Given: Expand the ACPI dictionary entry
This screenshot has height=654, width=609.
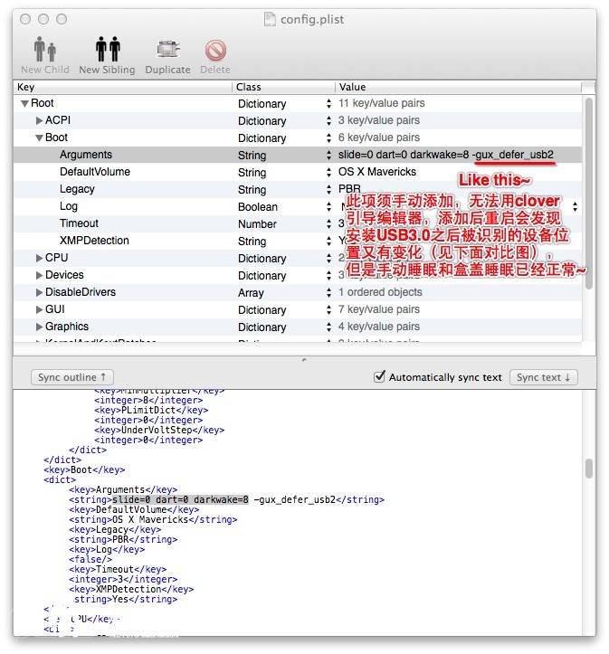Looking at the screenshot, I should [39, 121].
